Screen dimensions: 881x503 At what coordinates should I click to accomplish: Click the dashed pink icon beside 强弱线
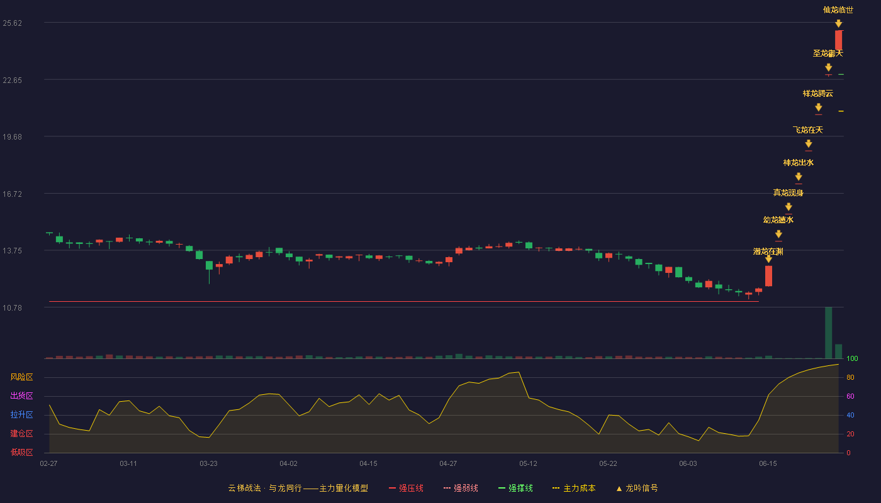click(447, 488)
